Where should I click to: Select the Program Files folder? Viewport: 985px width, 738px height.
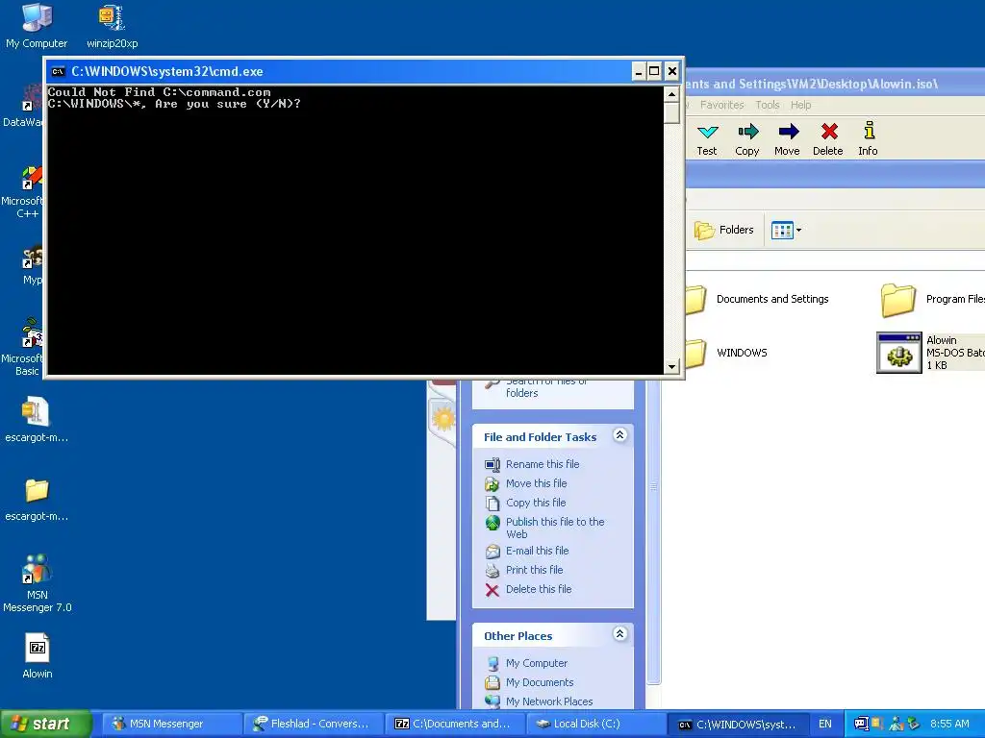pos(932,300)
